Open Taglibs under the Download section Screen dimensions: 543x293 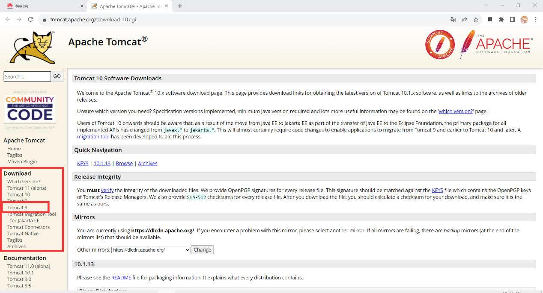coord(15,240)
